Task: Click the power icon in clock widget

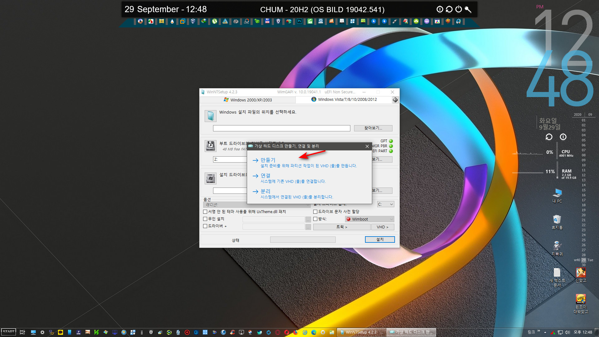Action: point(563,137)
